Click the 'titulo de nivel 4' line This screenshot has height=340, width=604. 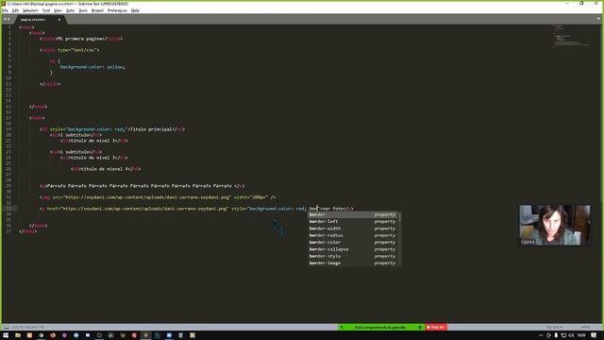click(106, 169)
